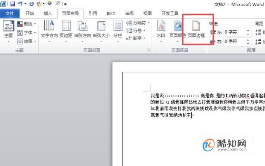
Task: Open the 文件 (File) tab
Action: [x=10, y=13]
